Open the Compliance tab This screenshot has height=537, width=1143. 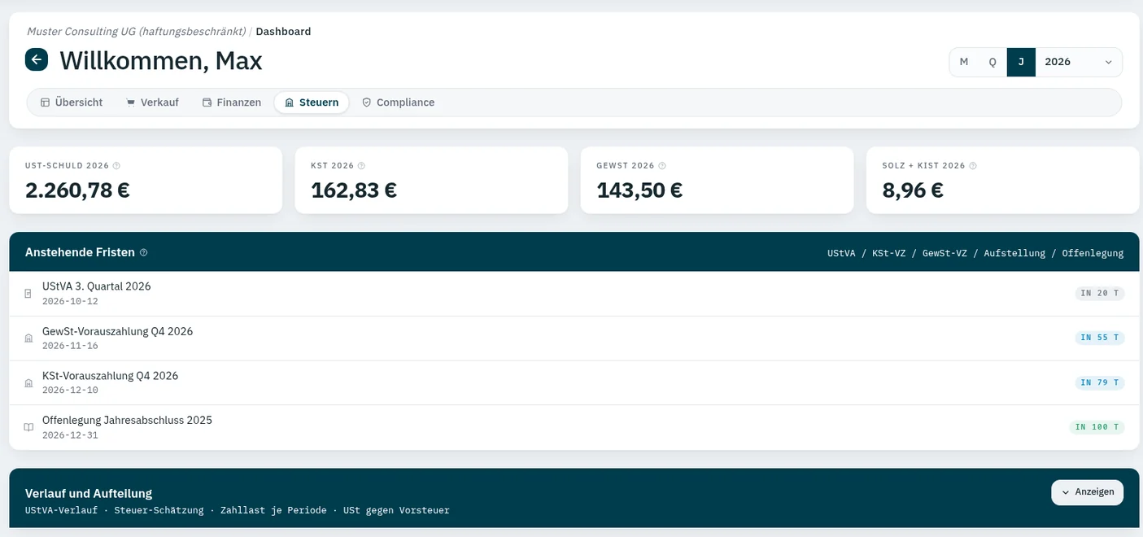[398, 103]
